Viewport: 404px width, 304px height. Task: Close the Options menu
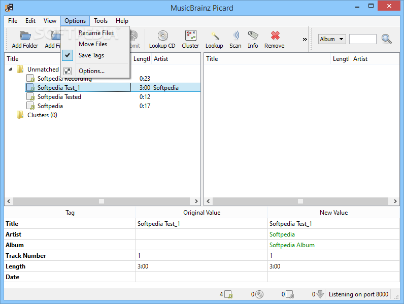75,21
